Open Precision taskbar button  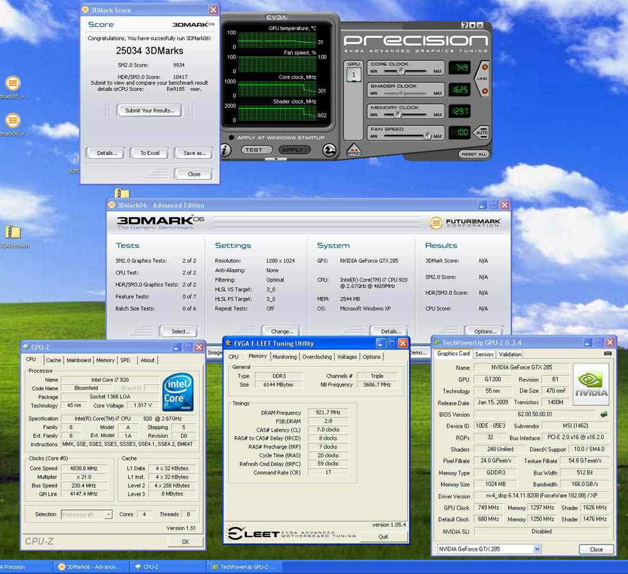(x=26, y=567)
